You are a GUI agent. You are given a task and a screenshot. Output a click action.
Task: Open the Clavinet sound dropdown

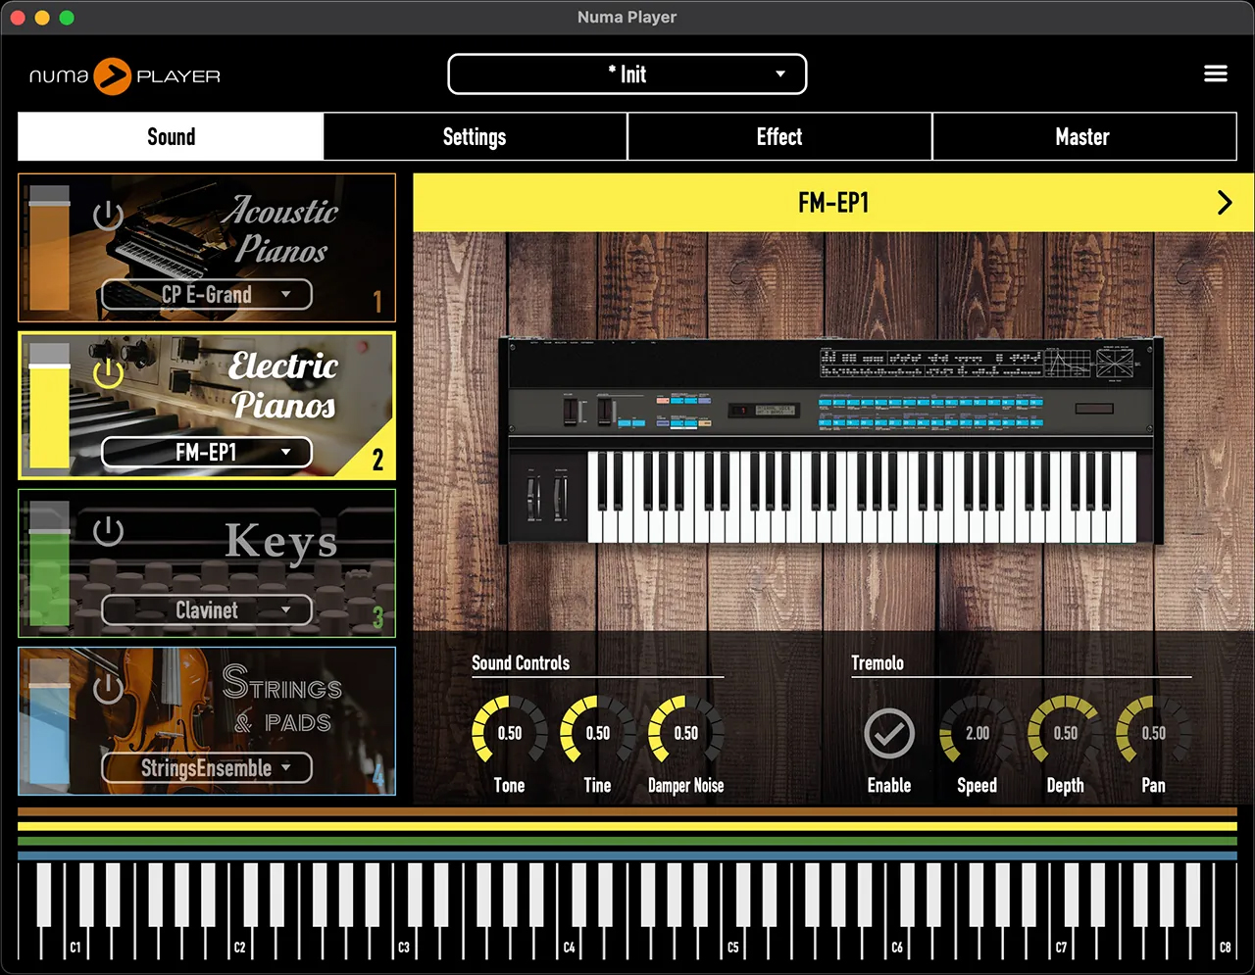coord(206,609)
